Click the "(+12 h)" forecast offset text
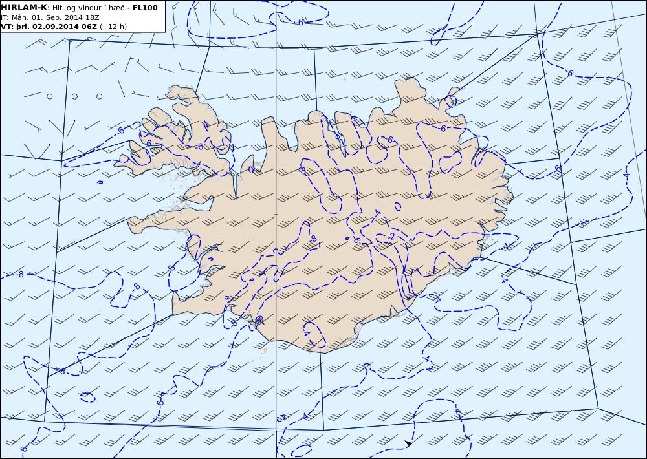 (113, 27)
